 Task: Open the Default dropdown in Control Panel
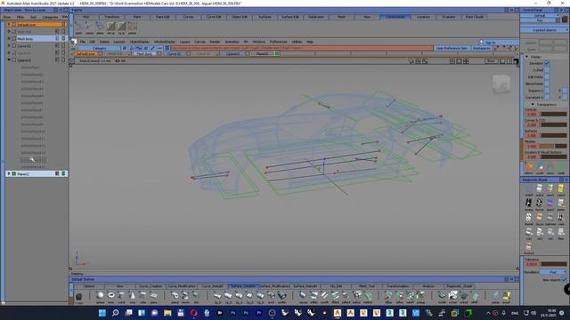[540, 16]
